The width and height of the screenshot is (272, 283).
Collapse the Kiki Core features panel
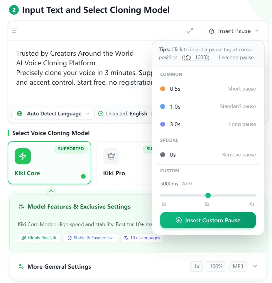(x=51, y=191)
